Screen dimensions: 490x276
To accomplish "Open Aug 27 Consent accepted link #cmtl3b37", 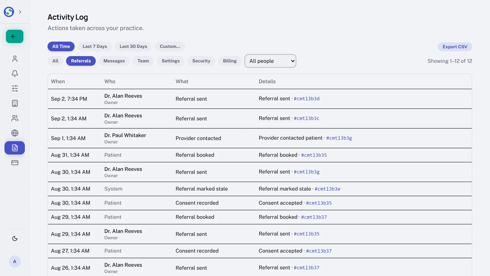I will (319, 251).
